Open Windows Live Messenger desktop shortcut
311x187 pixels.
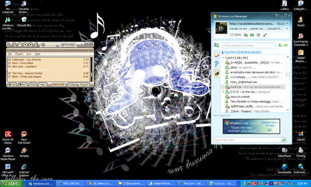click(x=8, y=23)
